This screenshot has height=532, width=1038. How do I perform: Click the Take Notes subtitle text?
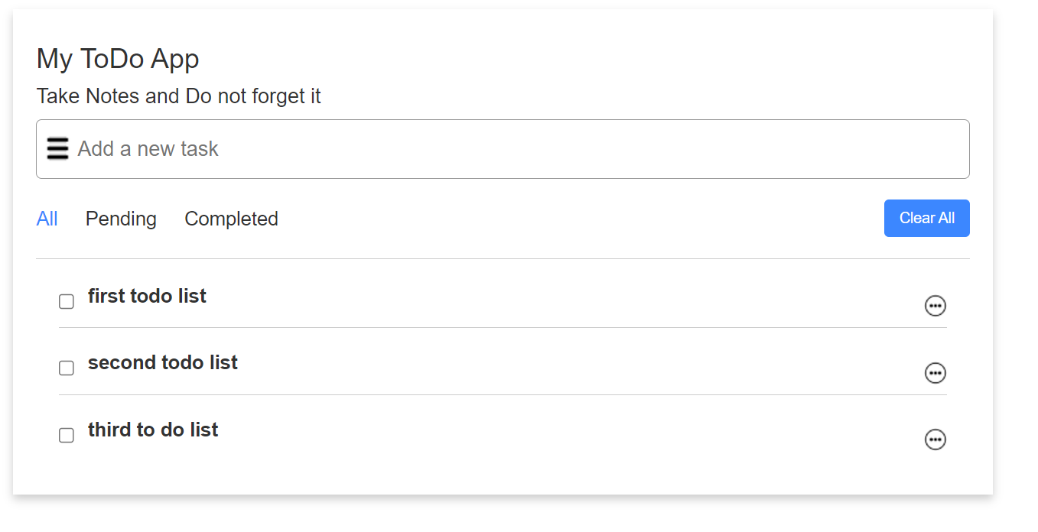tap(178, 96)
